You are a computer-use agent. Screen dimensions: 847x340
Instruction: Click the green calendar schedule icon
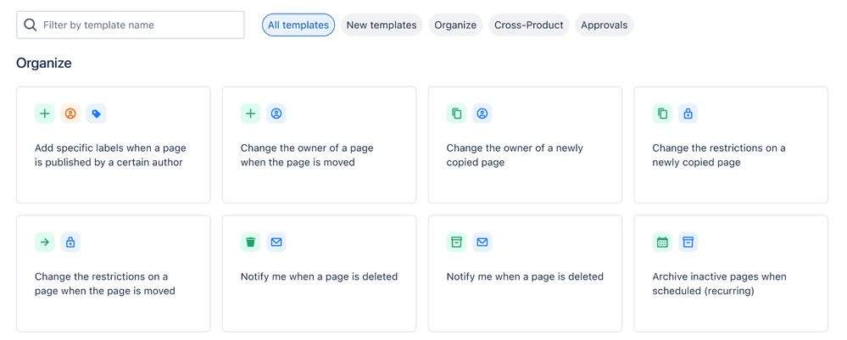click(x=662, y=242)
